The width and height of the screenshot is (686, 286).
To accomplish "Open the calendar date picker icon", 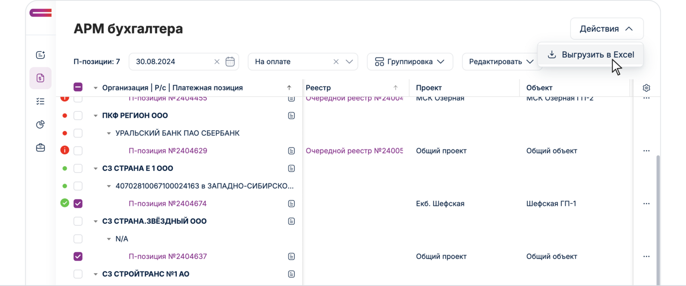I will click(230, 62).
